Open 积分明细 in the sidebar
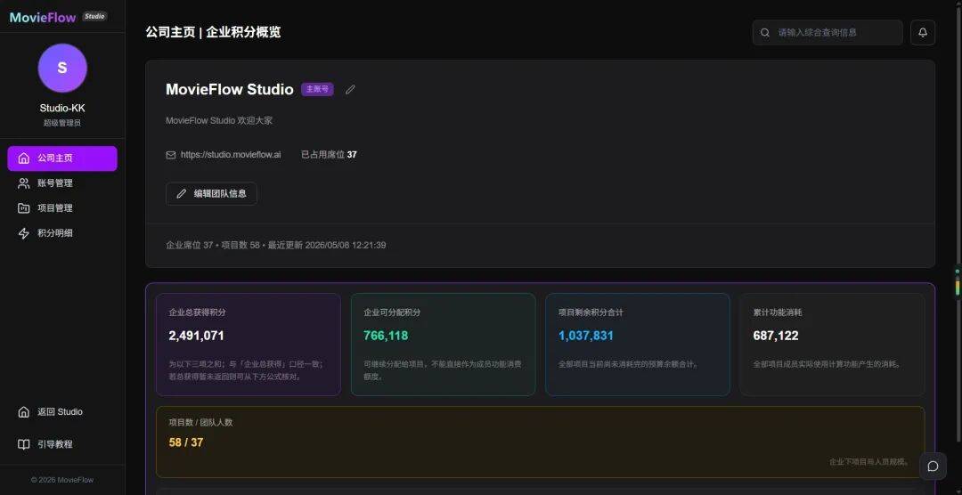962x495 pixels. 62,233
